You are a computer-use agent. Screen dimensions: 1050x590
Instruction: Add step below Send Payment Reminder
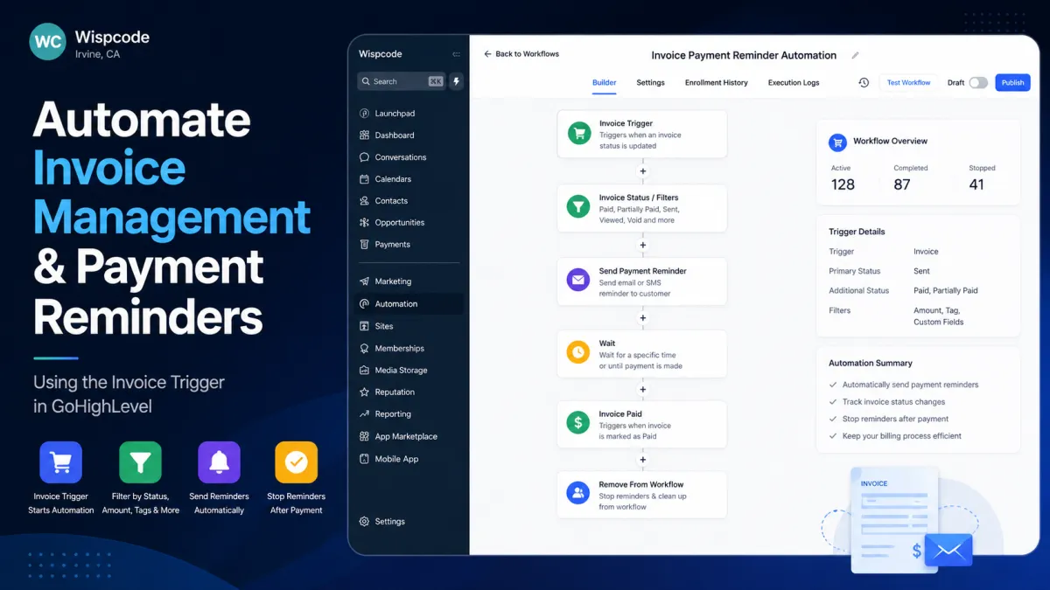point(642,318)
